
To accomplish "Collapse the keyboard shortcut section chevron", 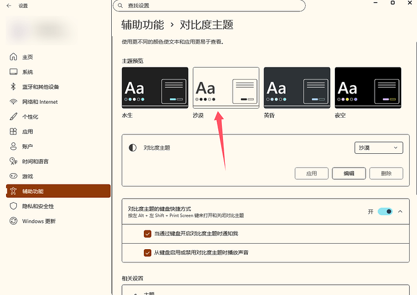I will pyautogui.click(x=400, y=212).
